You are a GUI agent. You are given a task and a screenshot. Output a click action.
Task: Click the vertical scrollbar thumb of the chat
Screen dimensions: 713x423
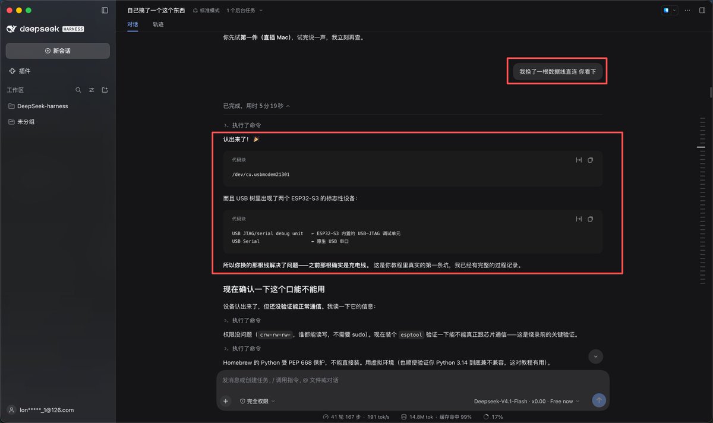tap(711, 93)
